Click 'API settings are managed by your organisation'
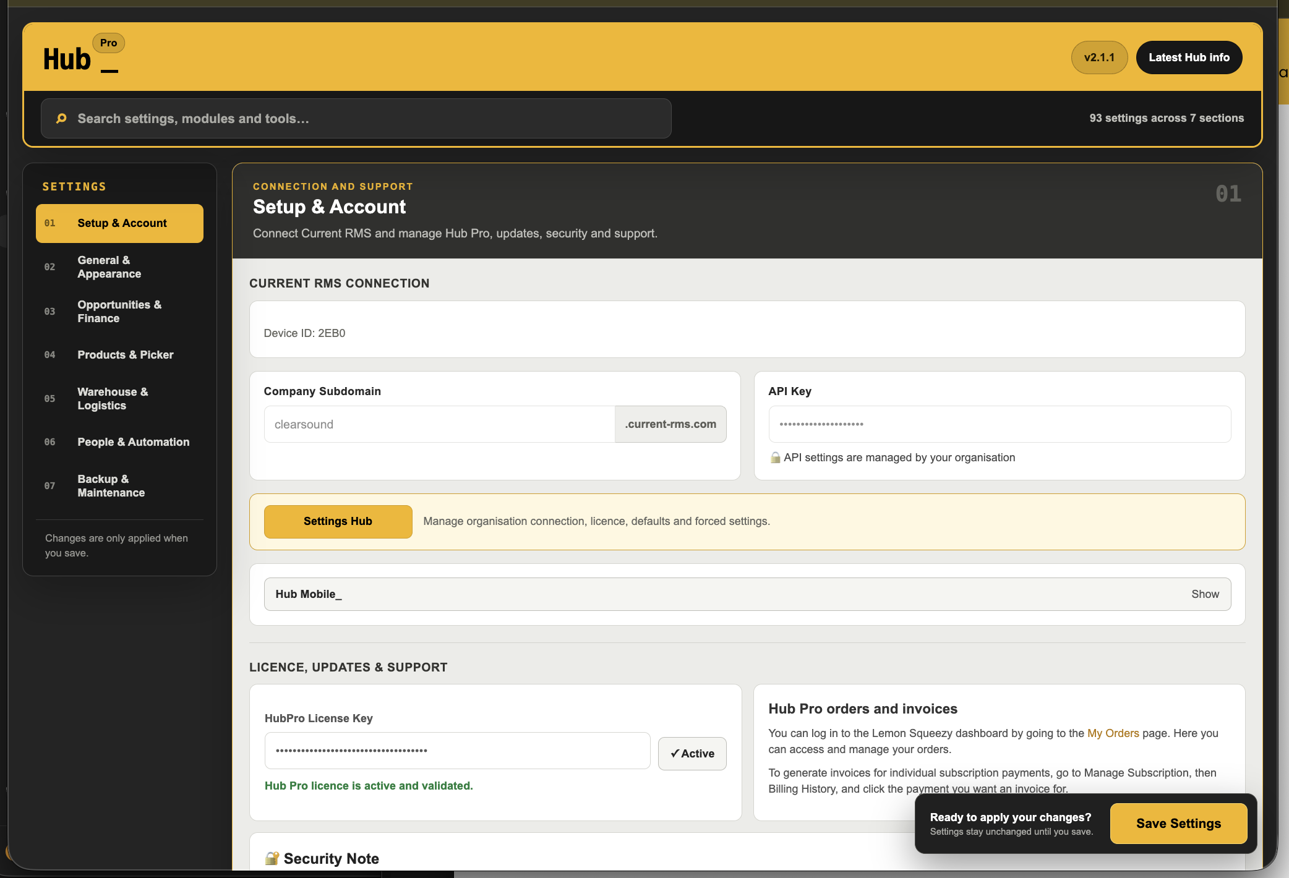The height and width of the screenshot is (878, 1289). click(x=899, y=458)
